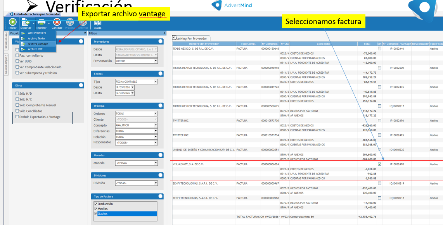Expand the Imprimir dropdown arrow
Image resolution: width=443 pixels, height=225 pixels.
tap(49, 24)
